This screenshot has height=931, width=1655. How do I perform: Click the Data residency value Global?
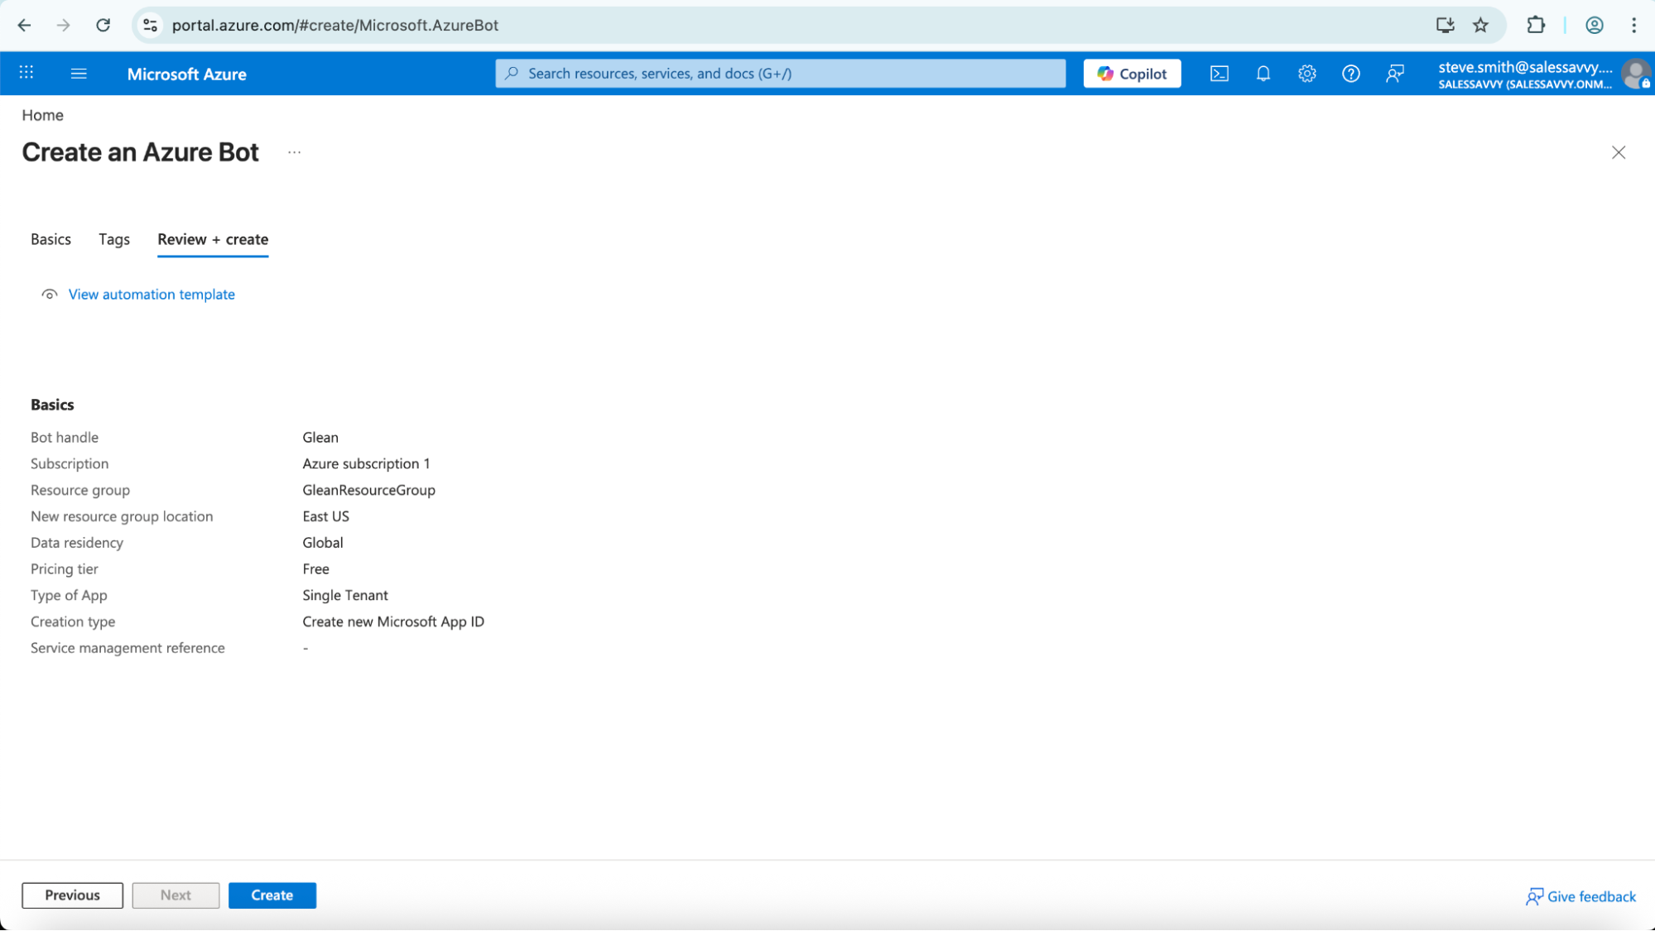point(322,543)
